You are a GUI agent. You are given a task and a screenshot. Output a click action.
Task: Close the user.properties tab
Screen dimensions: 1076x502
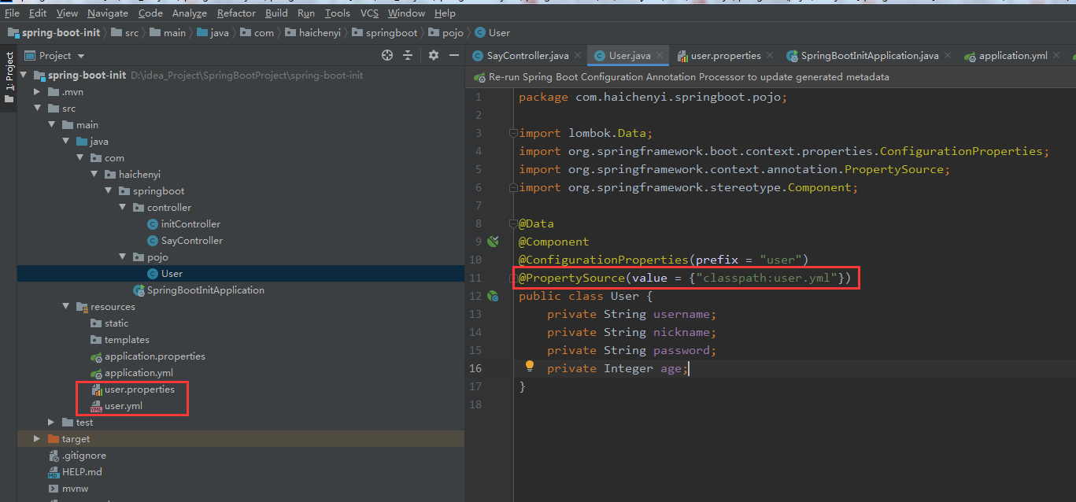pyautogui.click(x=770, y=55)
